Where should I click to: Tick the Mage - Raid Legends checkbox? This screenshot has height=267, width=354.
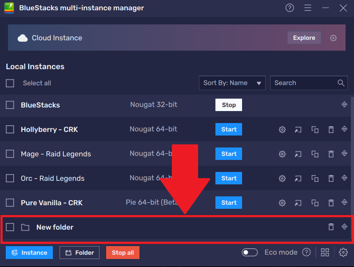click(x=10, y=154)
